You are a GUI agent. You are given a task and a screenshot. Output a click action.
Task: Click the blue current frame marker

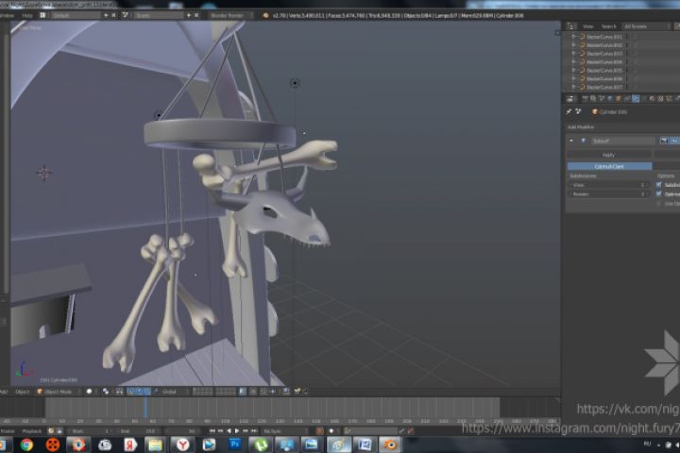(x=145, y=408)
